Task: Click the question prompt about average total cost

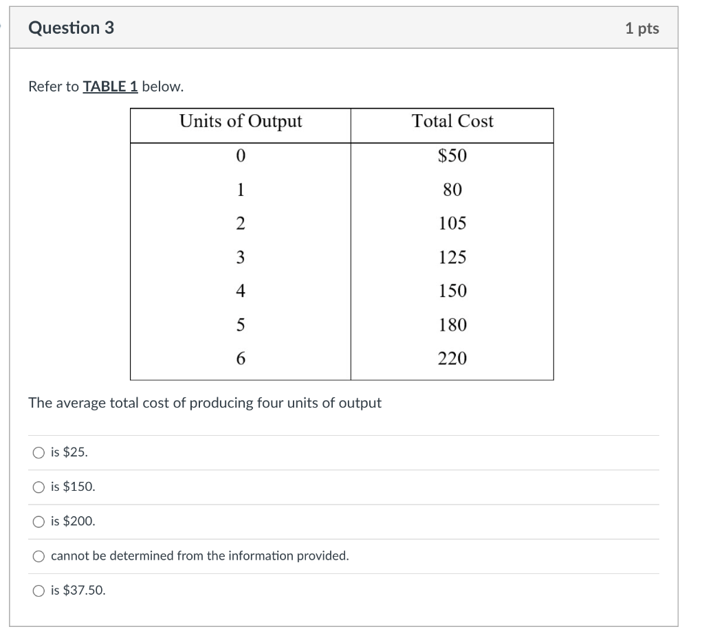Action: (x=205, y=403)
